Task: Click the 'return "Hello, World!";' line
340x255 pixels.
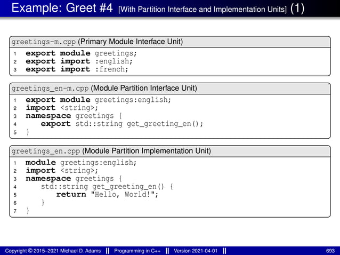Action: click(107, 195)
